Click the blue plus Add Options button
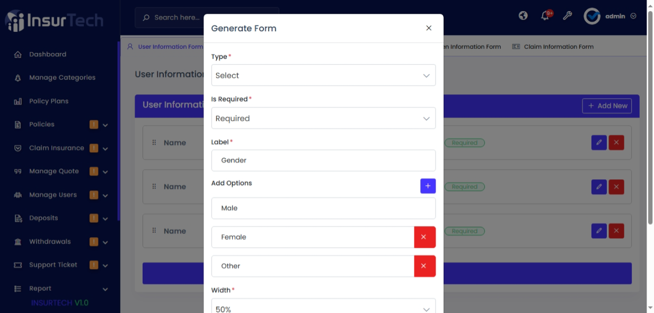Screen dimensions: 654x313 428,186
